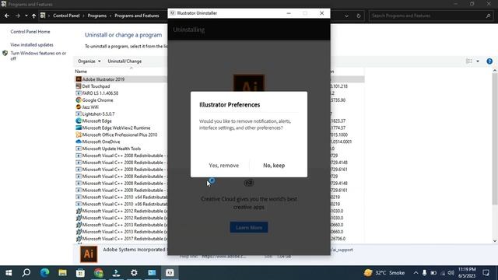Viewport: 498px width, 280px height.
Task: Launch Google Chrome from taskbar
Action: (x=99, y=273)
